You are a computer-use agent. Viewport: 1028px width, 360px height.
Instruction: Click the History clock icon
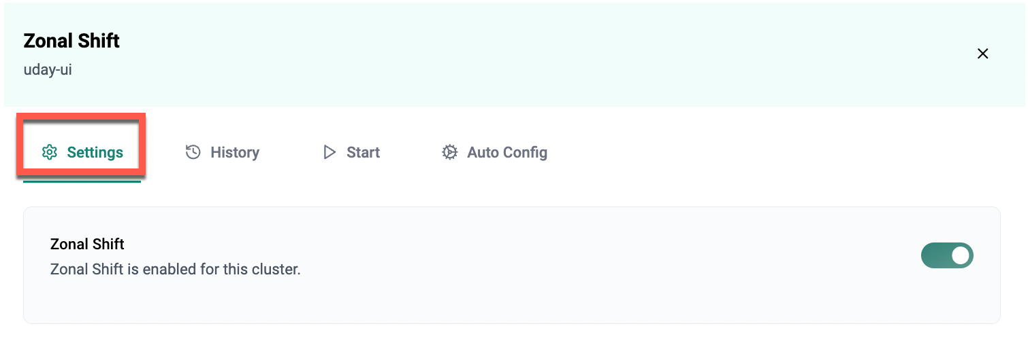(193, 152)
